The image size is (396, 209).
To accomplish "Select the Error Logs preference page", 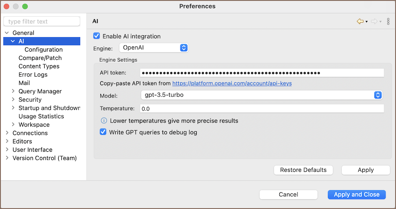I will (x=33, y=75).
